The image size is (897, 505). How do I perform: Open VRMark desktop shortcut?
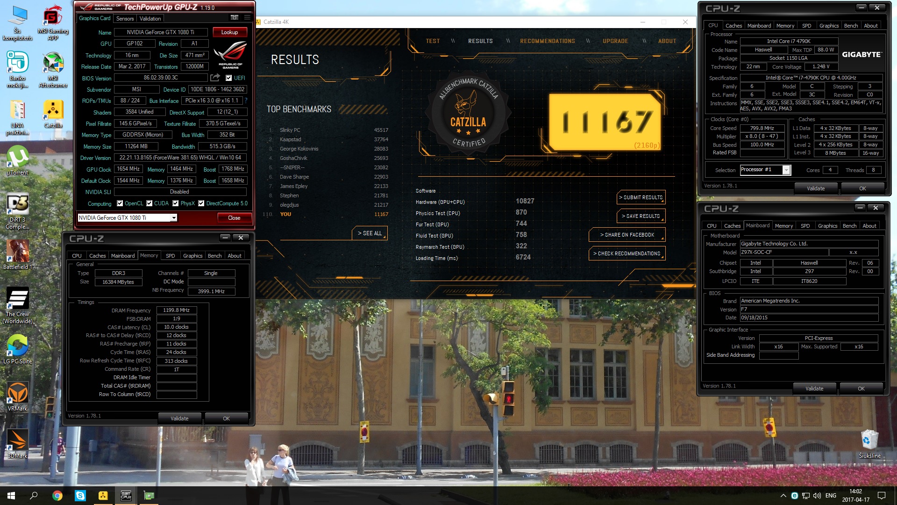(17, 397)
